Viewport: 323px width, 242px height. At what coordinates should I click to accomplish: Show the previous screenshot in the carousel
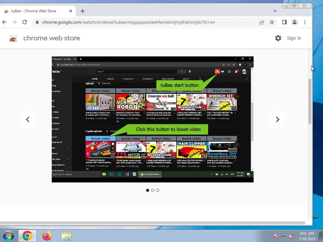point(28,119)
